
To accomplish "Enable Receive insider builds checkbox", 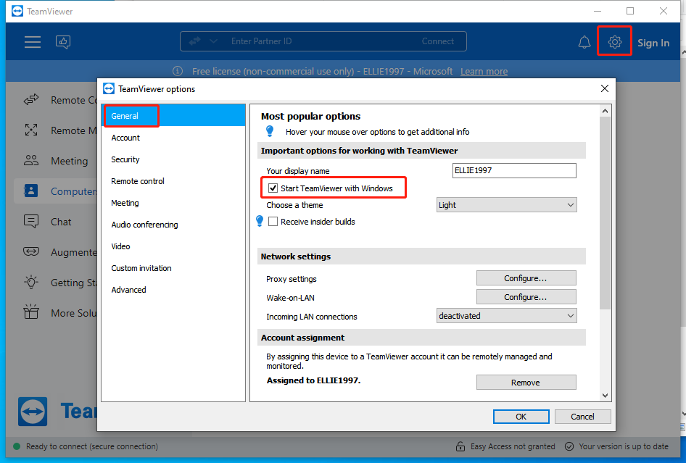I will [273, 222].
